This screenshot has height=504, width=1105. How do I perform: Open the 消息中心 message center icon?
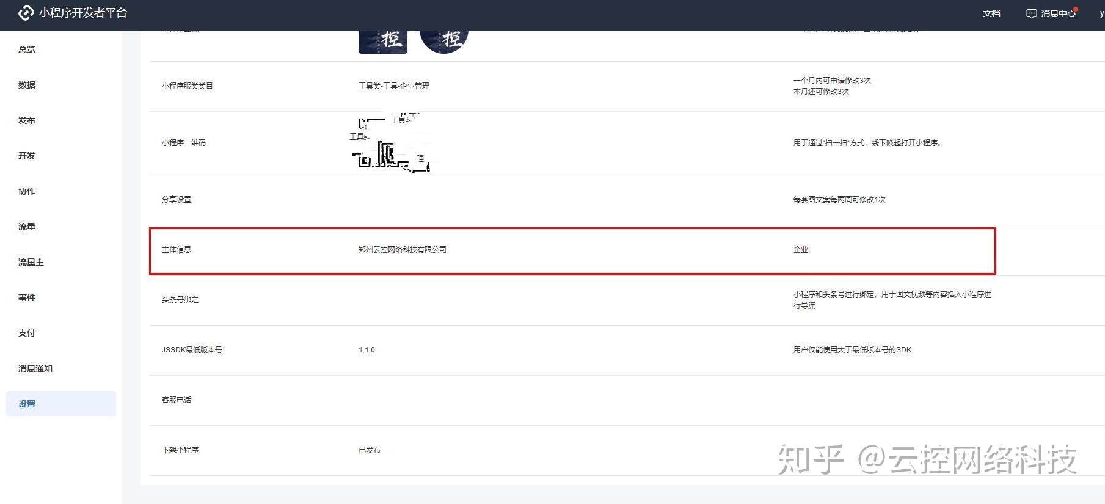(x=1031, y=13)
